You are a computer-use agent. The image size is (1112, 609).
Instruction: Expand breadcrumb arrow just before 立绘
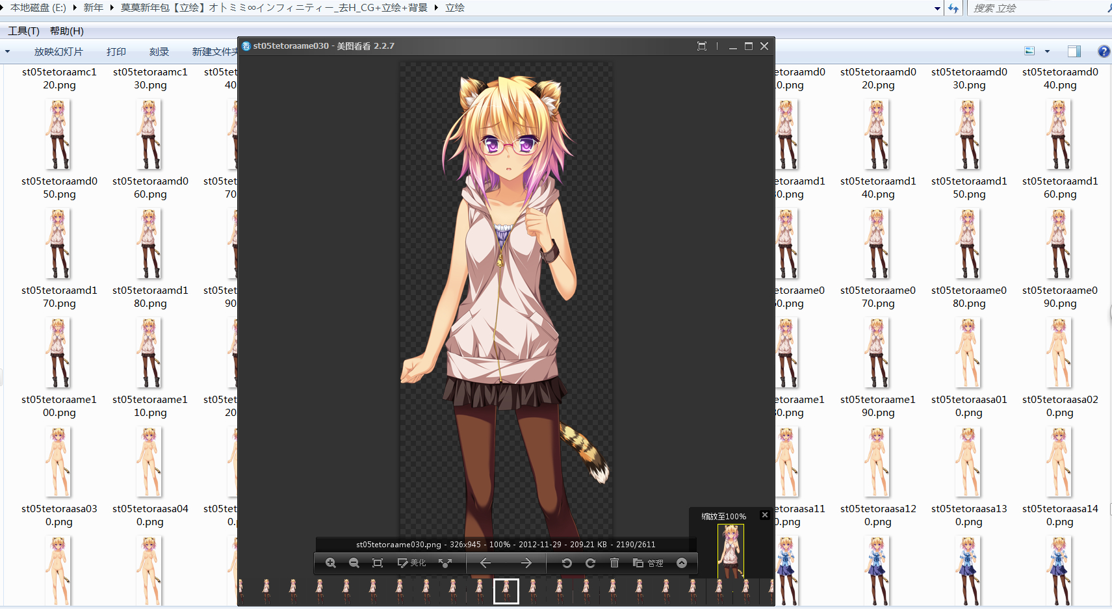[436, 8]
